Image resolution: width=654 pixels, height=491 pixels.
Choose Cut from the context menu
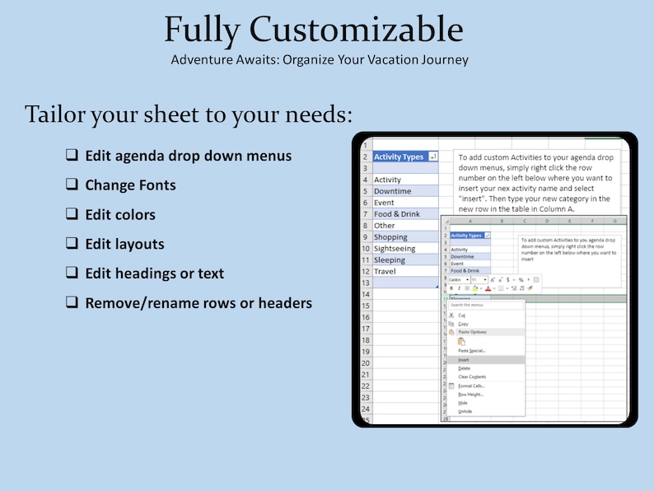(486, 316)
